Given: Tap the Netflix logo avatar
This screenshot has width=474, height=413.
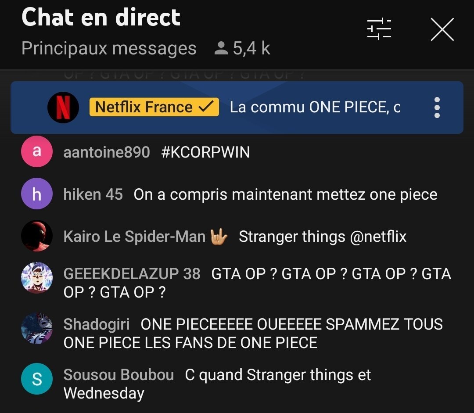Looking at the screenshot, I should pos(63,108).
